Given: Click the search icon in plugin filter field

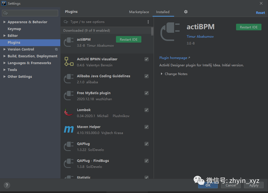Looking at the screenshot, I should click(66, 22).
